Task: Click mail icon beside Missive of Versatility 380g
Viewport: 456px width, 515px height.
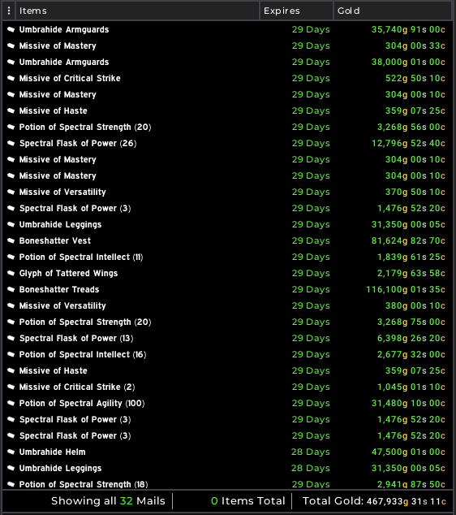Action: [x=11, y=305]
